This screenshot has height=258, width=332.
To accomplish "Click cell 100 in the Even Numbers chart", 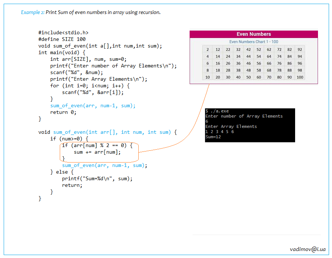I will click(x=300, y=77).
